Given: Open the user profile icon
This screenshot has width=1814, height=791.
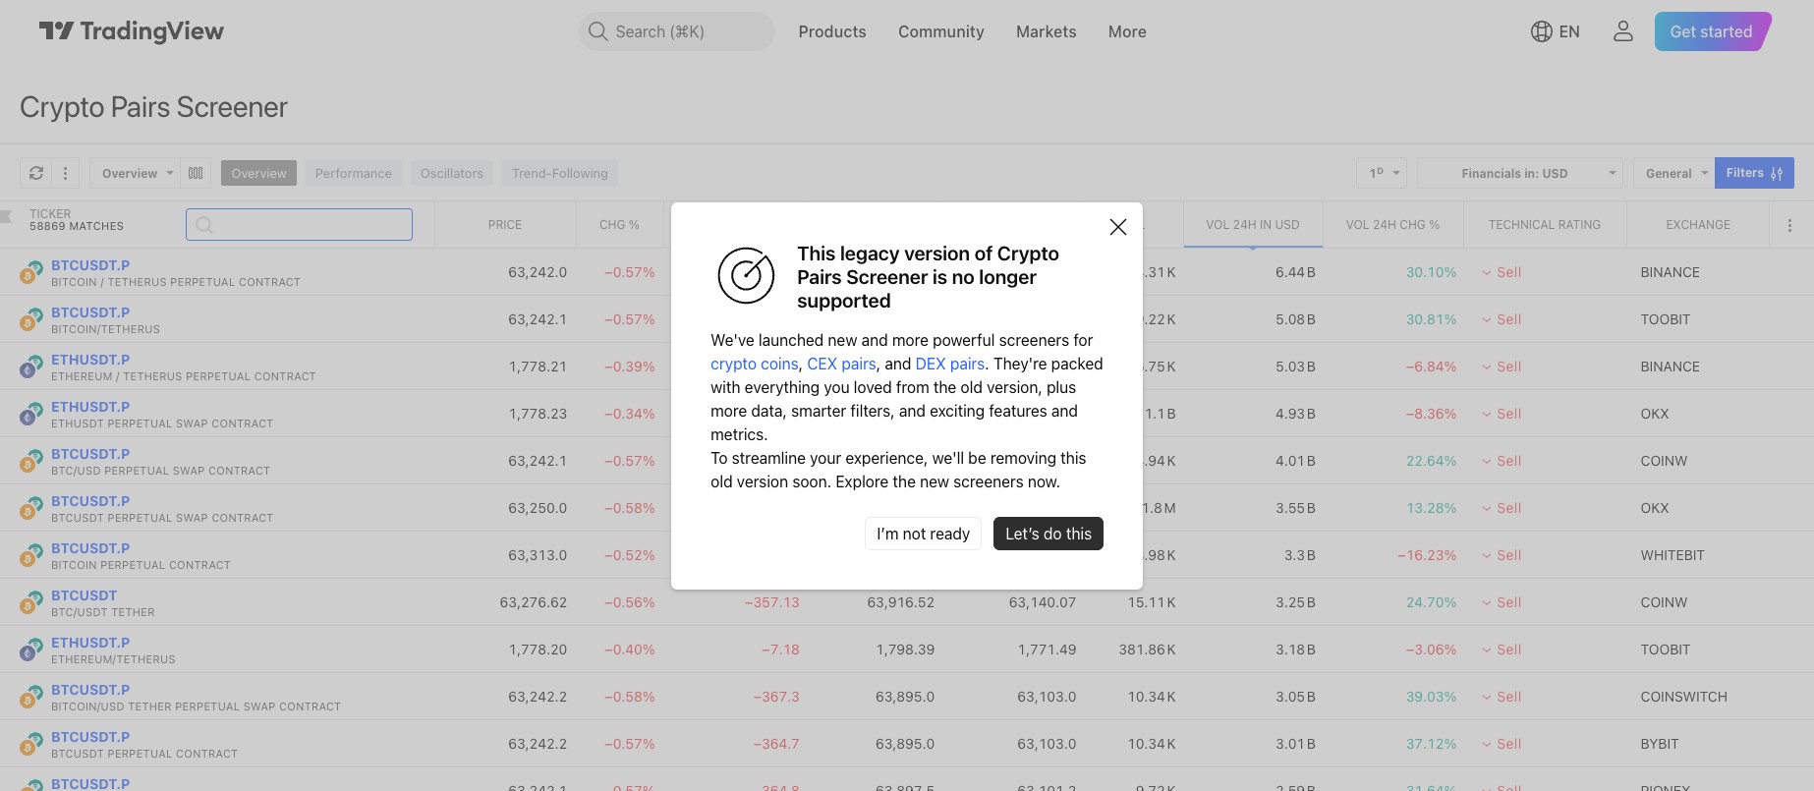Looking at the screenshot, I should 1623,31.
